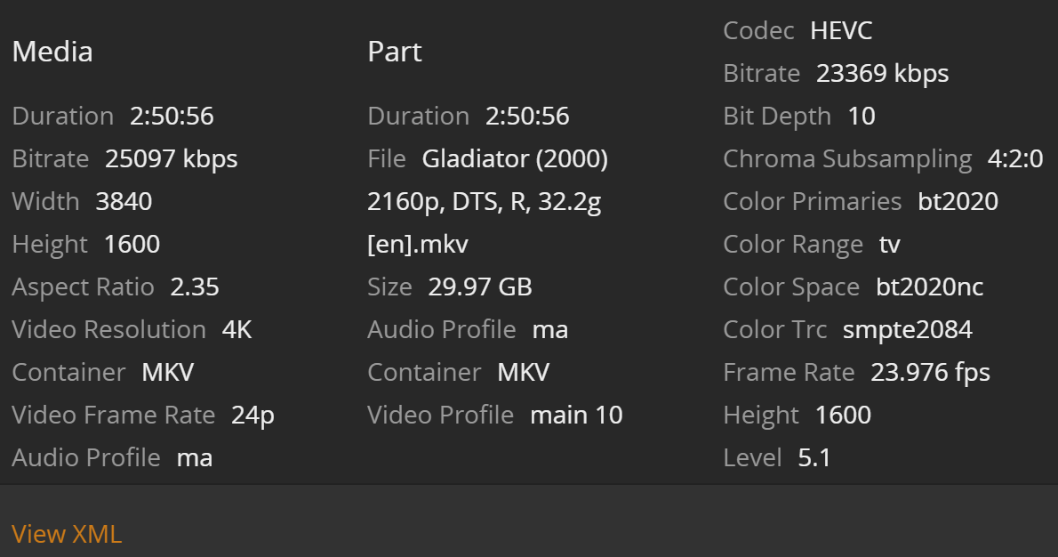Click the Part section heading
Viewport: 1058px width, 557px height.
tap(395, 52)
